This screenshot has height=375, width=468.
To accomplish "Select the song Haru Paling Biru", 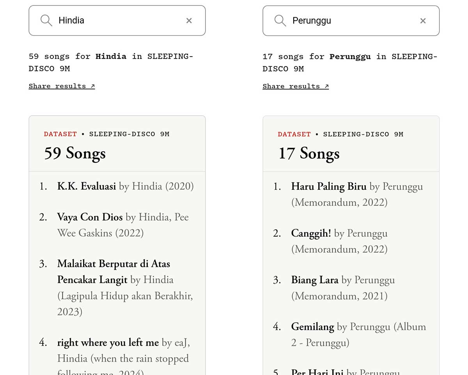I will click(x=329, y=186).
